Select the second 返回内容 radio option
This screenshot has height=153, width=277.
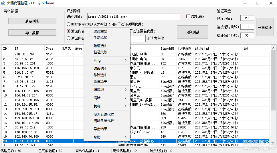tap(68, 31)
